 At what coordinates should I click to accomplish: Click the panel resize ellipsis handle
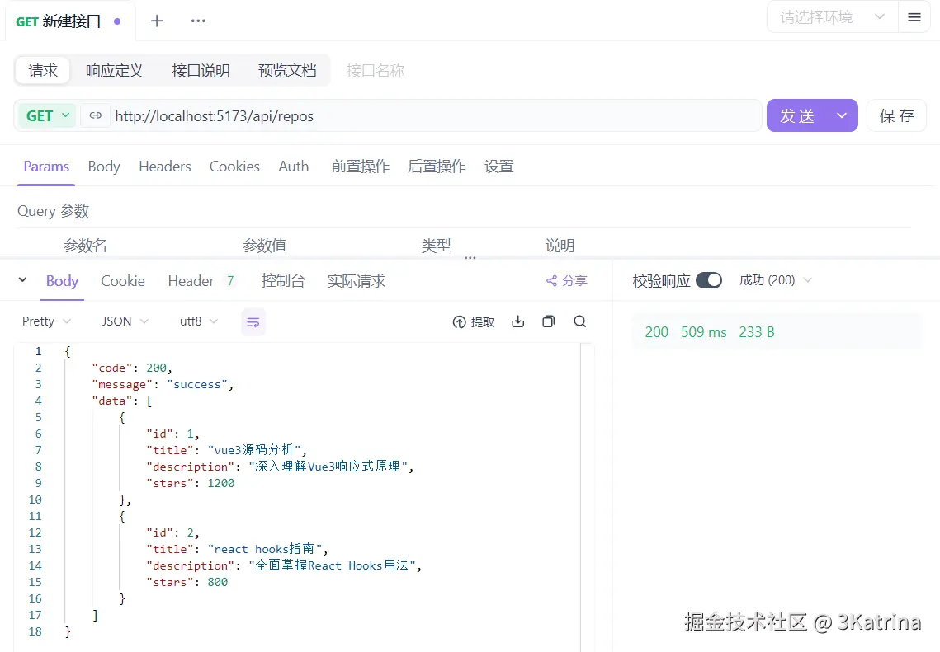coord(470,257)
